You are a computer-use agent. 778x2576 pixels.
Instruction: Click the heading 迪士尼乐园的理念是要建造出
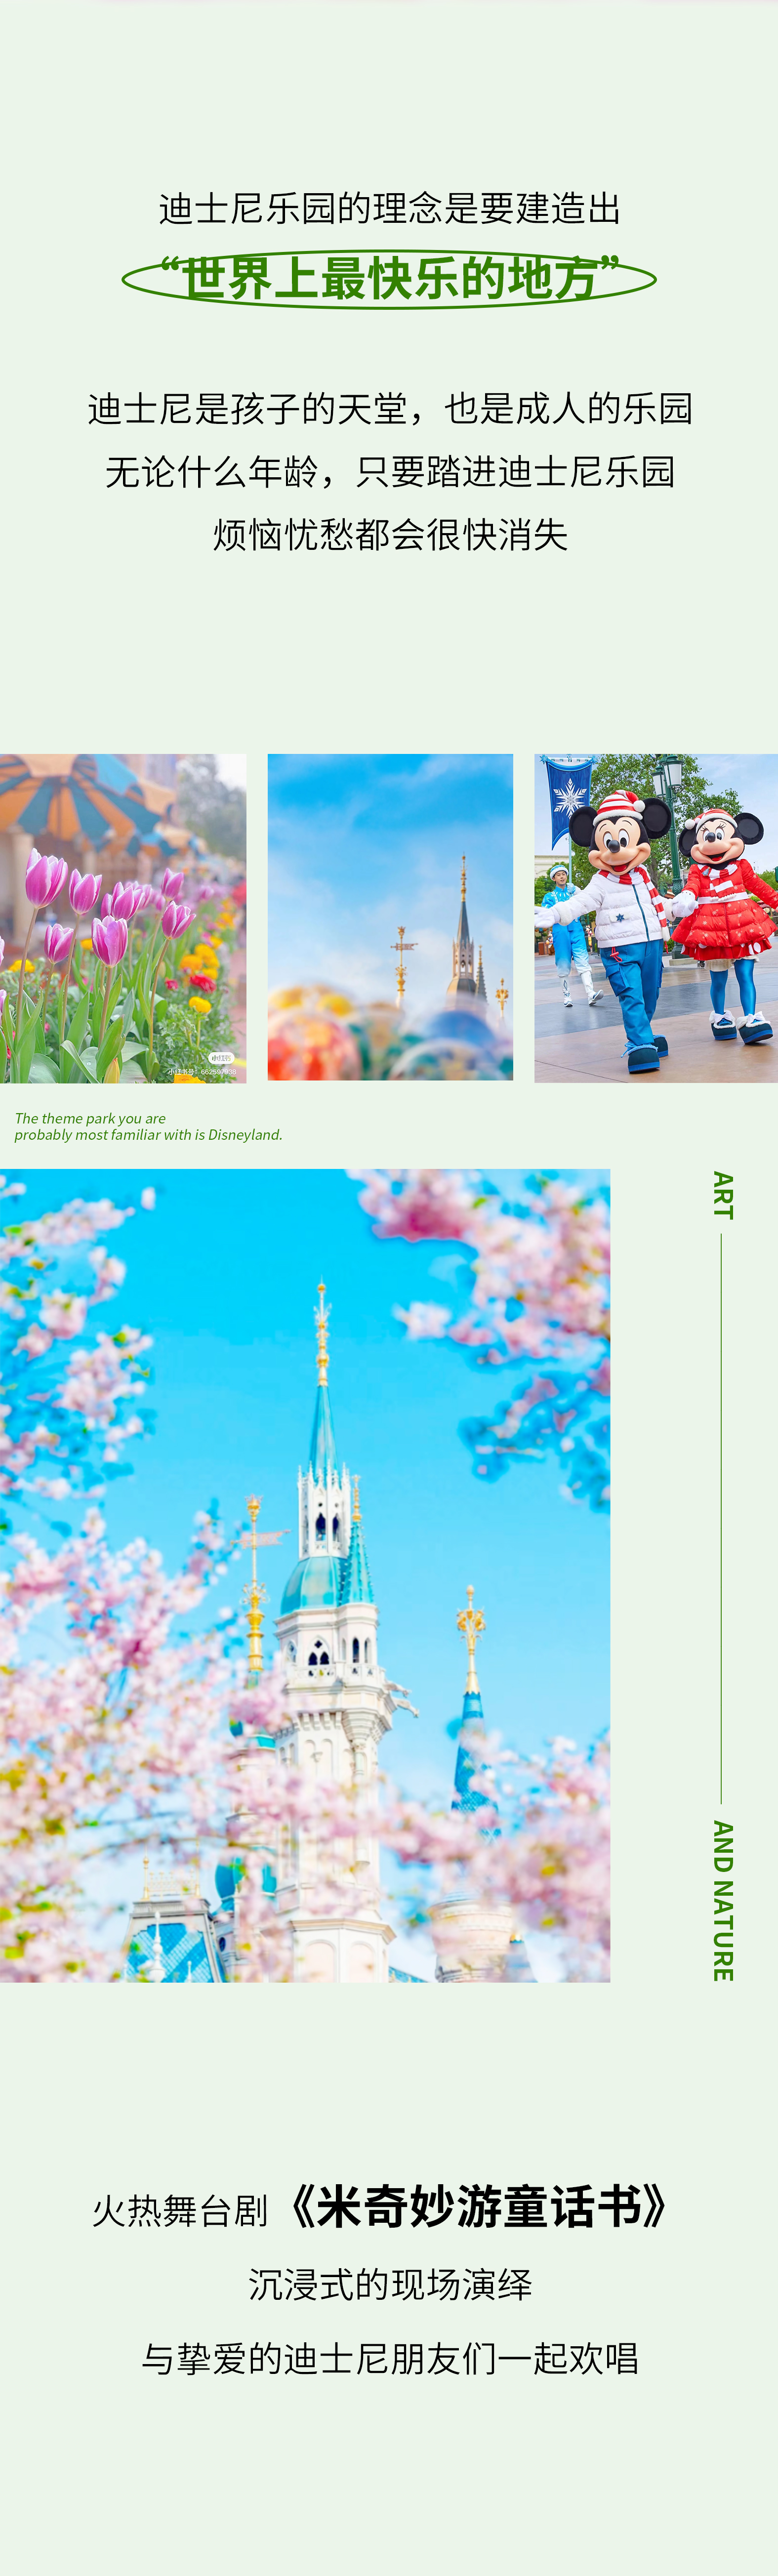pyautogui.click(x=390, y=209)
